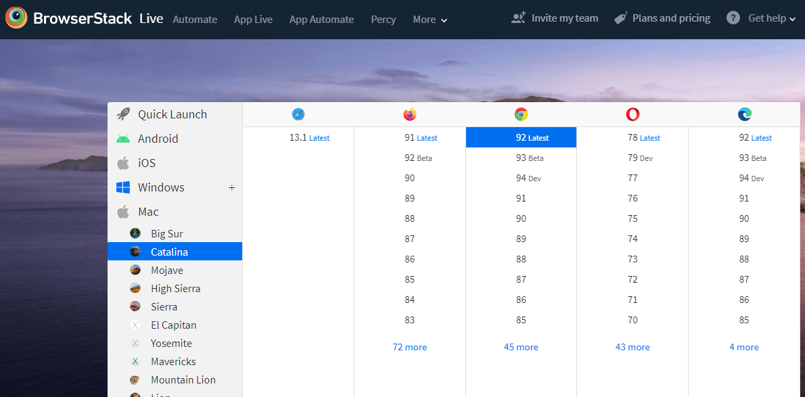Launch Opera version 74
The width and height of the screenshot is (805, 397).
click(x=632, y=239)
